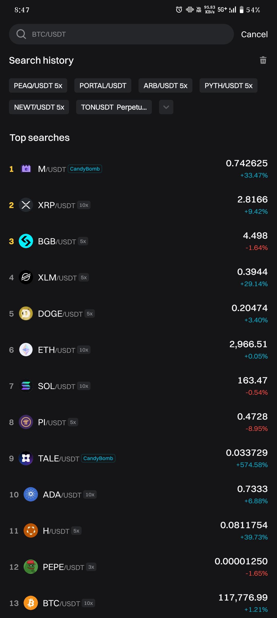
Task: Open TONUSDT Perpetual history entry
Action: (114, 107)
